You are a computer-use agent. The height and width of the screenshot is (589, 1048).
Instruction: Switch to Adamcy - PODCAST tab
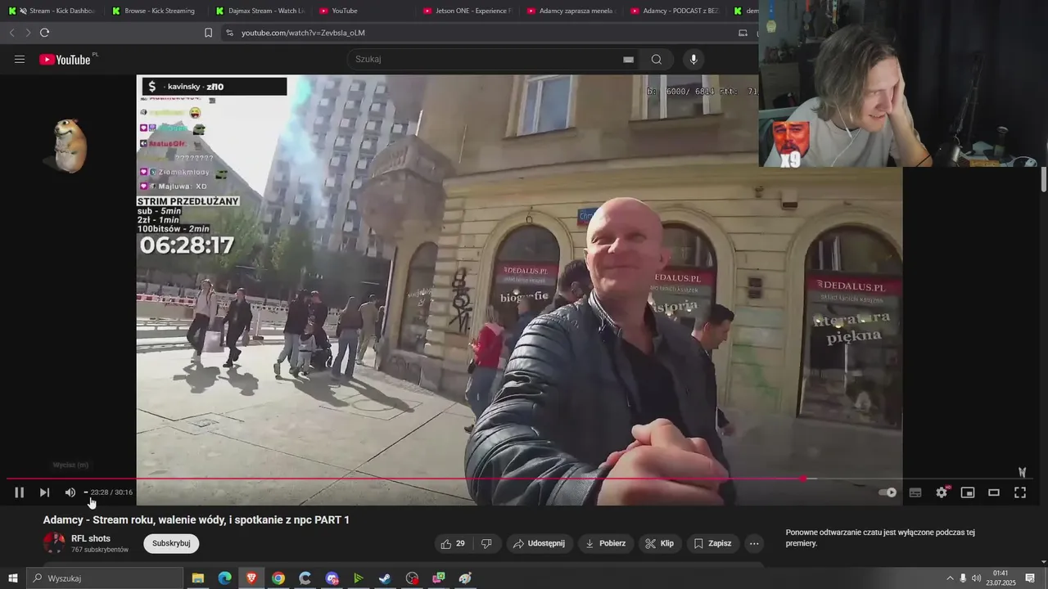[x=675, y=11]
